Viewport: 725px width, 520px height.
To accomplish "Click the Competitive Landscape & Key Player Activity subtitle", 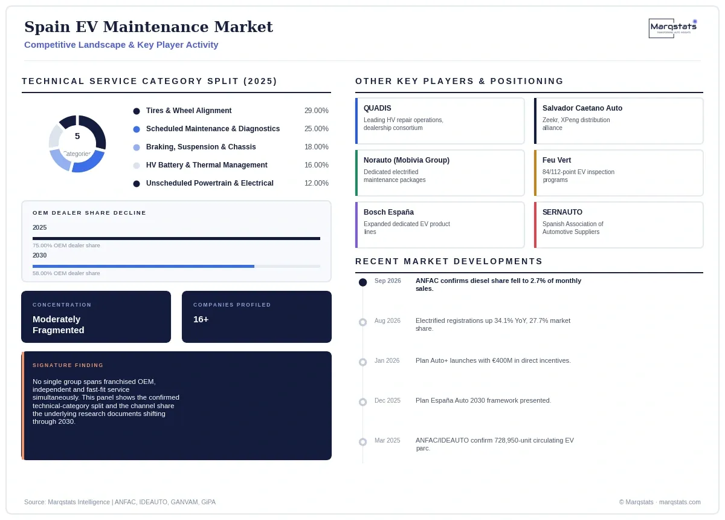I will pos(121,45).
